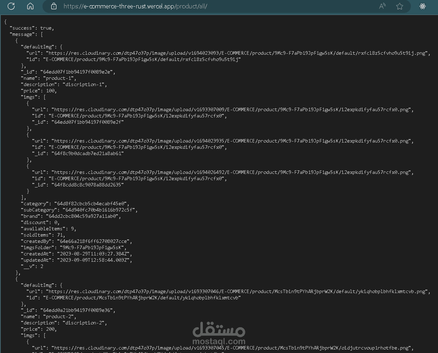The height and width of the screenshot is (353, 438).
Task: Click the category value 64d8f82cbcb5cb4ecabf45e0
Action: 91,204
